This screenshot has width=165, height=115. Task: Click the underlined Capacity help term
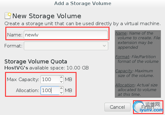click(124, 71)
